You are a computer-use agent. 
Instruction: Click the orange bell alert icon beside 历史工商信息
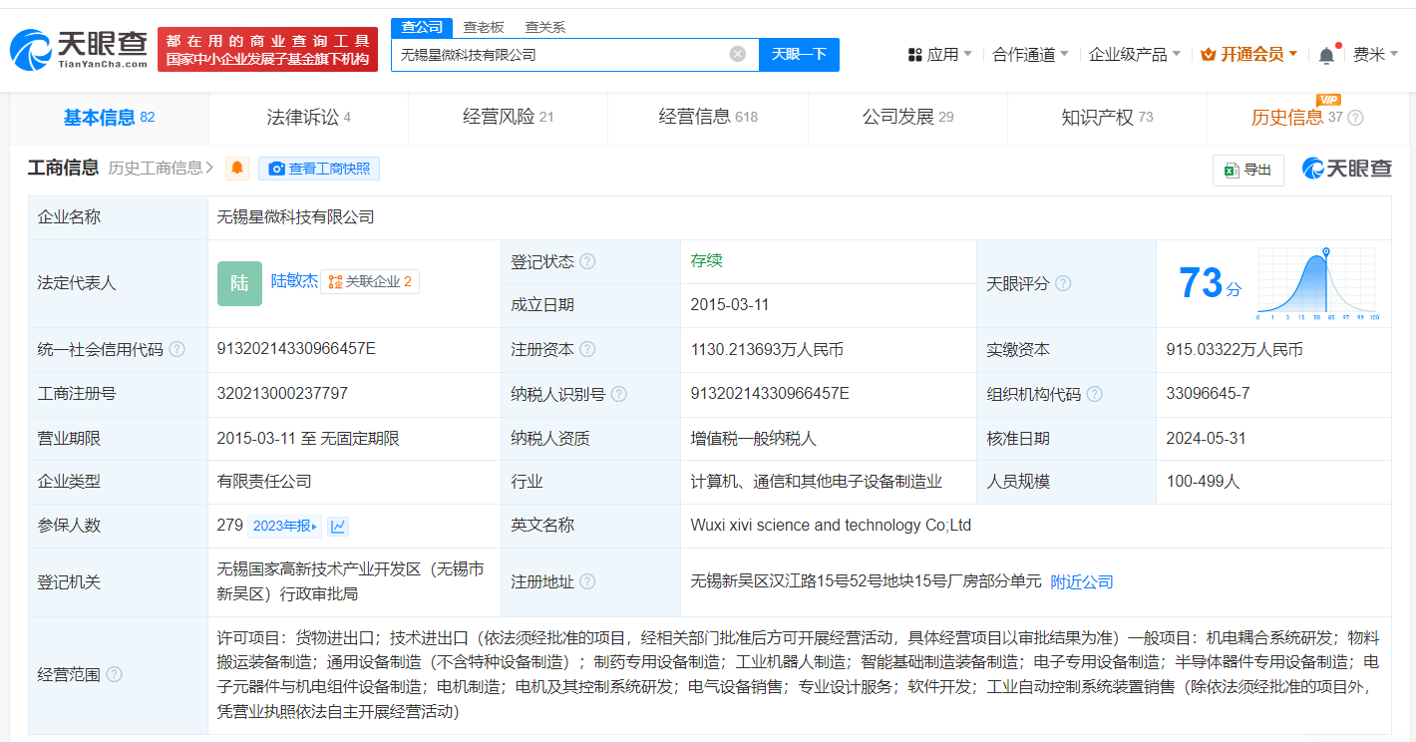(237, 169)
